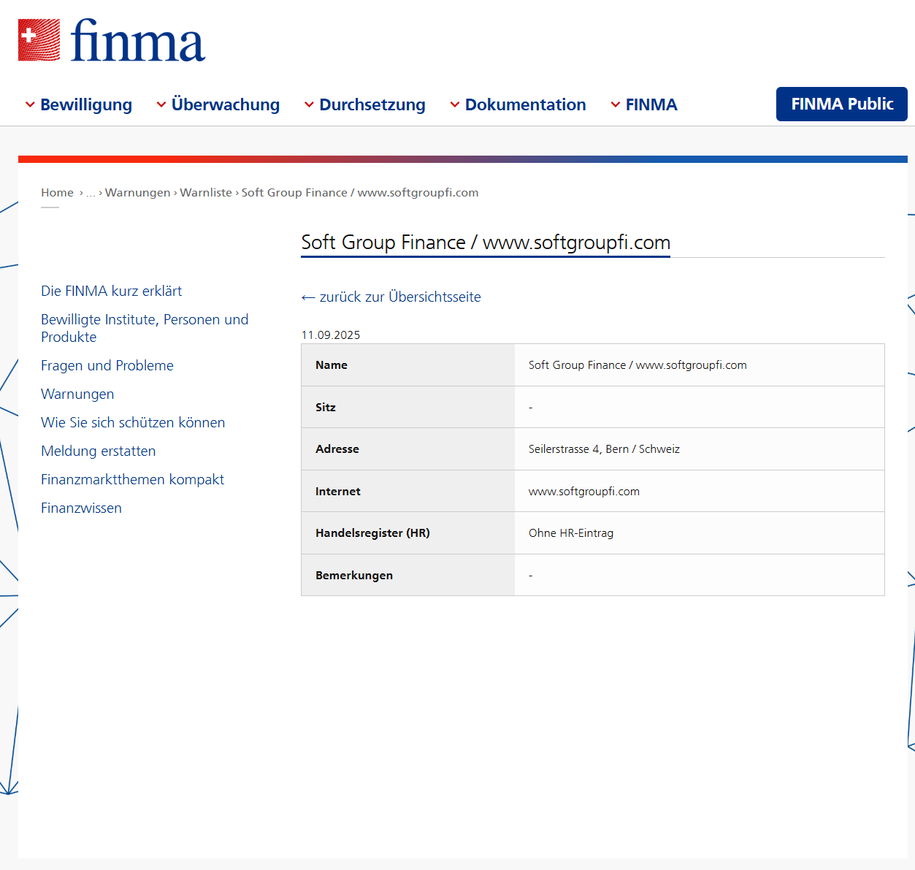Click the page heading Soft Group Finance
915x870 pixels.
point(486,243)
